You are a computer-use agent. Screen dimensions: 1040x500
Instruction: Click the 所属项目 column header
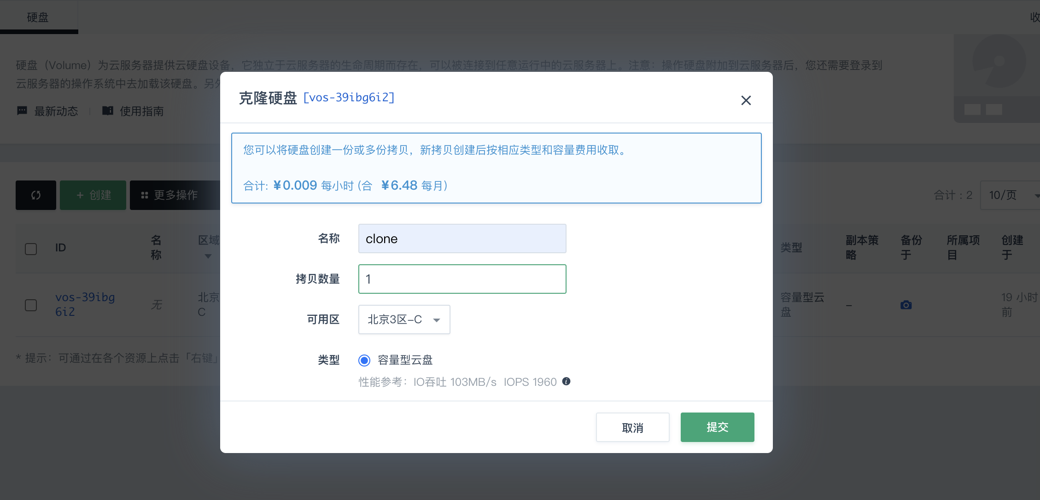tap(963, 247)
